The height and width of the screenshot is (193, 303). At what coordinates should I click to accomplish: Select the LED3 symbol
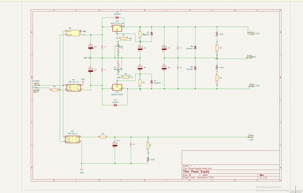coord(148,159)
